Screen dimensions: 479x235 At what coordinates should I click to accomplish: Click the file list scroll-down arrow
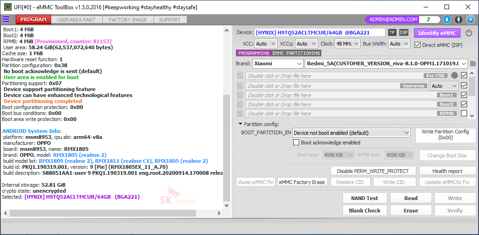click(x=472, y=115)
